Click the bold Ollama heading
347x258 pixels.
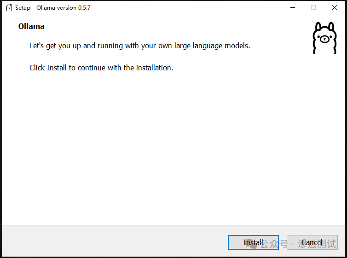click(x=31, y=26)
